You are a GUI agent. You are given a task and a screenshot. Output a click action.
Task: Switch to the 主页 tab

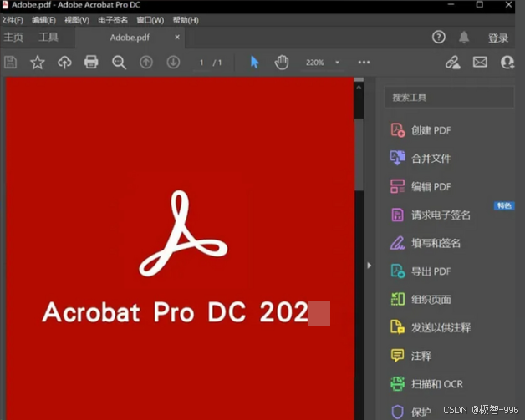13,37
